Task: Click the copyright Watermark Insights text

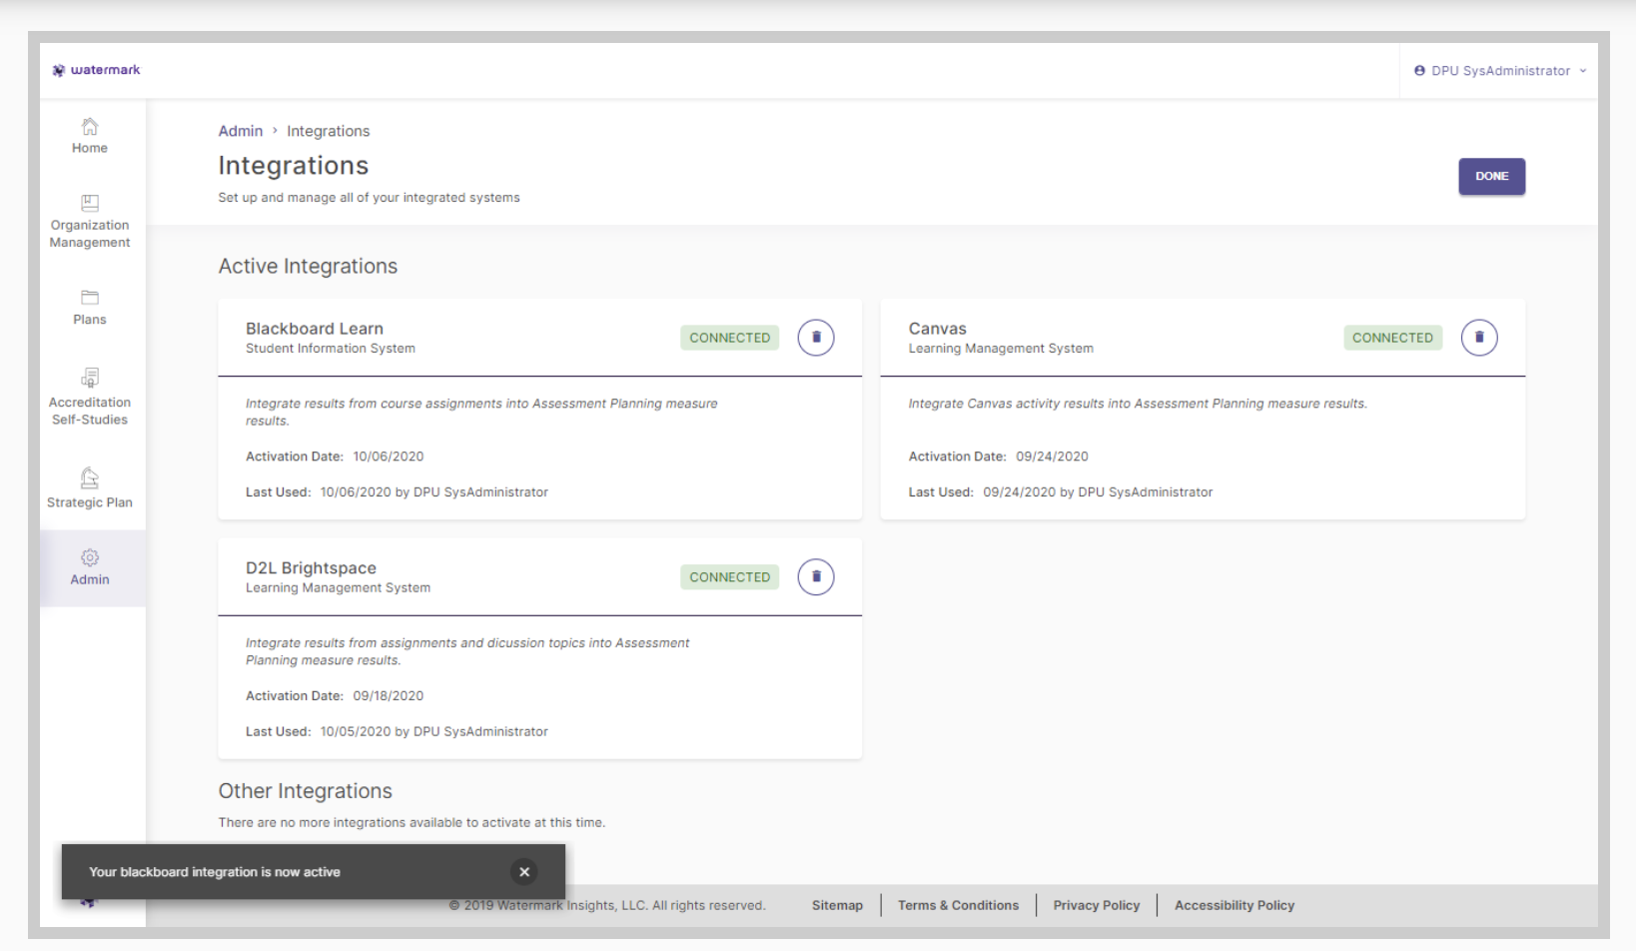Action: pyautogui.click(x=607, y=905)
